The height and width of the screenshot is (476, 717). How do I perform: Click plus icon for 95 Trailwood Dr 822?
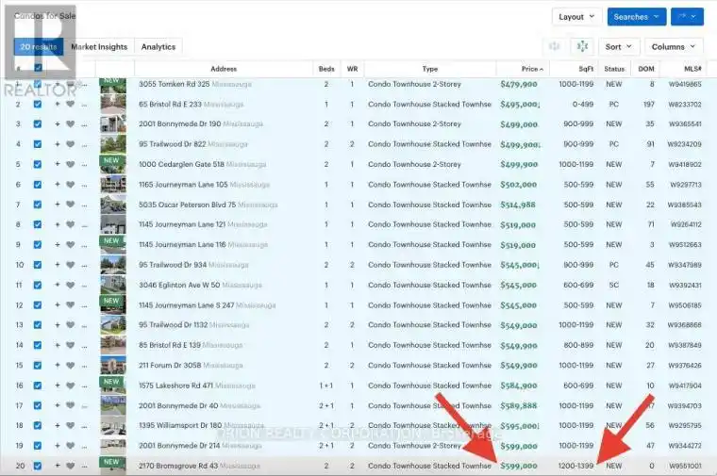pyautogui.click(x=57, y=144)
